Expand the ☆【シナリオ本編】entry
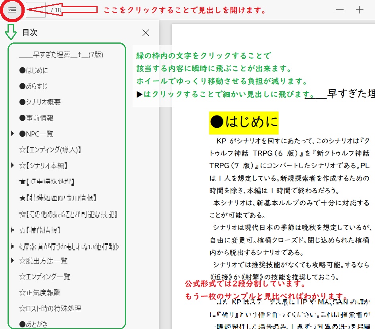The height and width of the screenshot is (329, 375). pos(12,165)
